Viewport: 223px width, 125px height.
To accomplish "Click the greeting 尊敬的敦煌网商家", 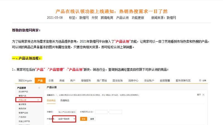I will (x=26, y=30).
